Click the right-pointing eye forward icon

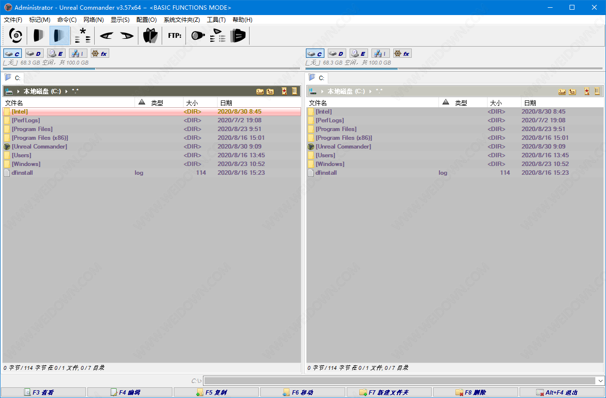click(127, 35)
